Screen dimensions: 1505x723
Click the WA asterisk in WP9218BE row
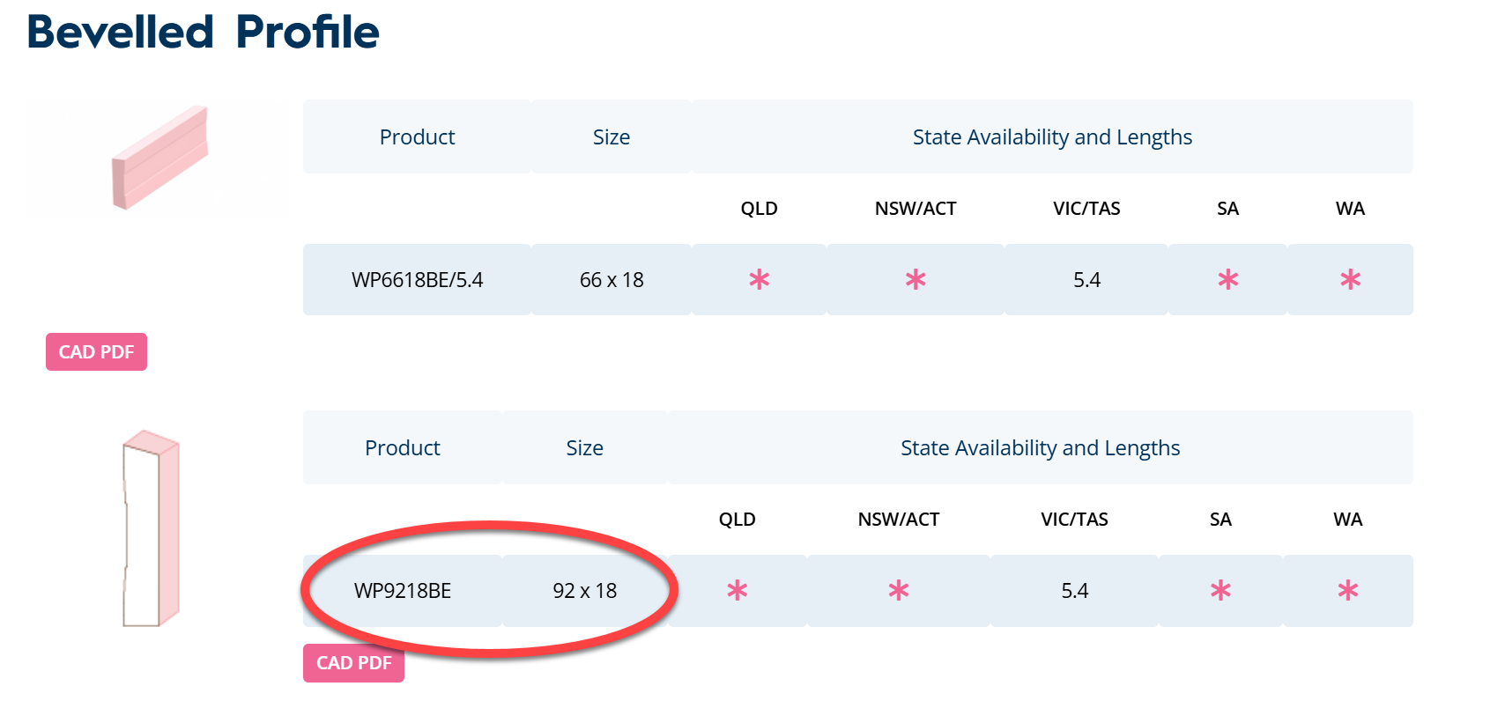tap(1347, 591)
